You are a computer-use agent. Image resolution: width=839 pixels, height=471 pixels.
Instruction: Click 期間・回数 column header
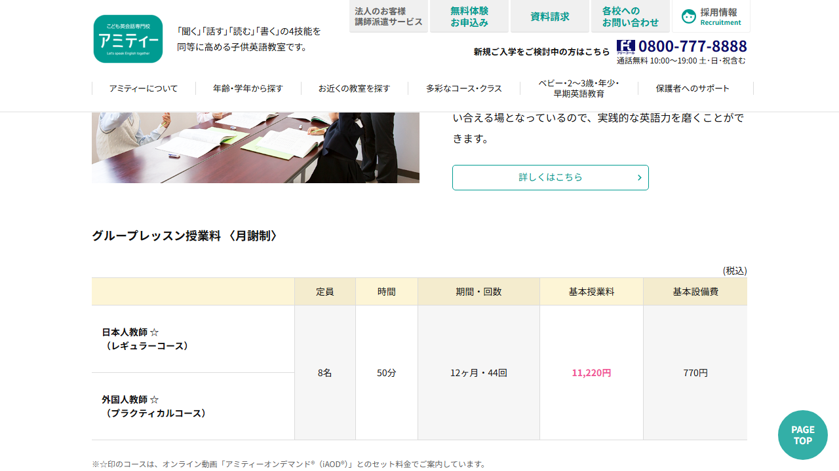point(479,292)
